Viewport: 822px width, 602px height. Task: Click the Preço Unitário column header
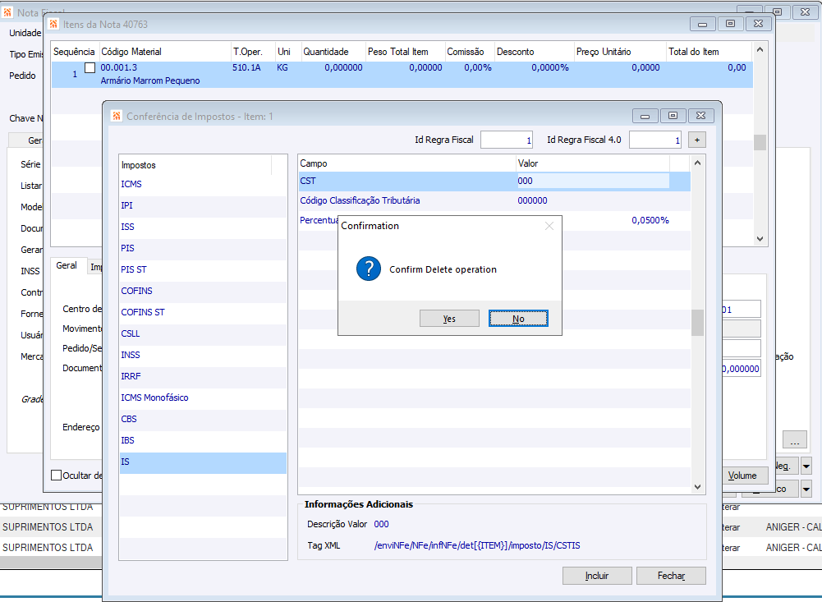[x=620, y=52]
